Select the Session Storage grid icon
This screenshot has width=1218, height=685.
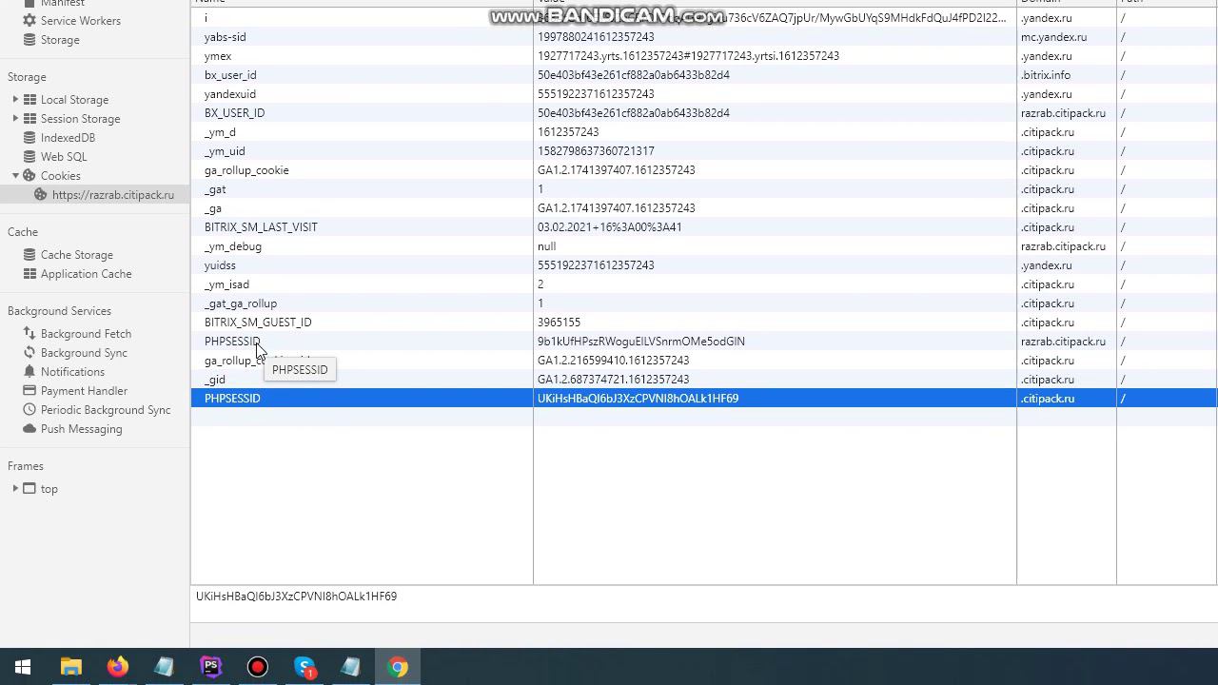point(29,118)
